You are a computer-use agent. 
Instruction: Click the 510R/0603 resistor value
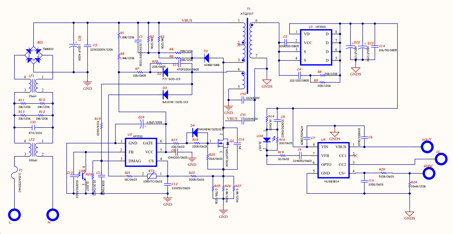pyautogui.click(x=386, y=176)
